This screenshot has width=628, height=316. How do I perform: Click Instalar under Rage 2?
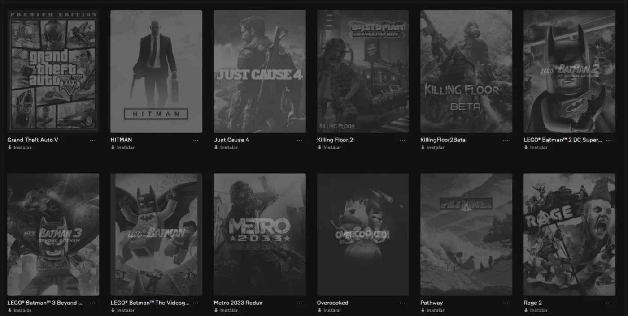tap(536, 311)
